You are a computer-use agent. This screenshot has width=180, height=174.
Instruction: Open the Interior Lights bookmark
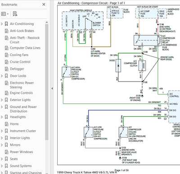coord(20,138)
